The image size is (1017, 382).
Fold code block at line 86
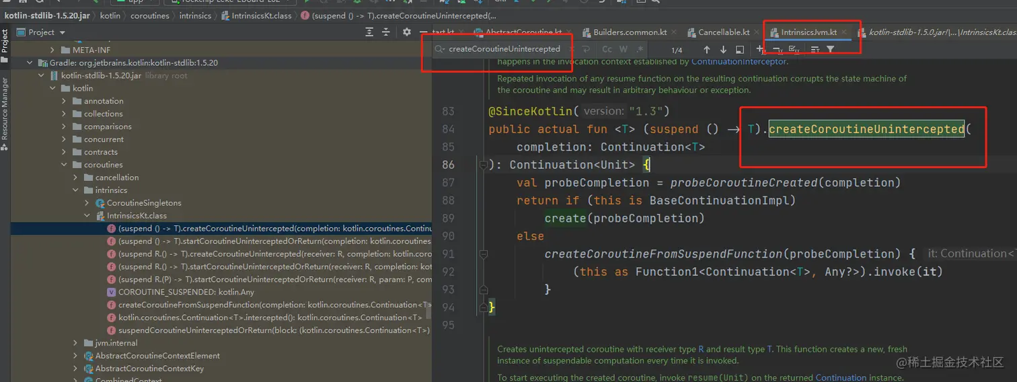[x=483, y=165]
